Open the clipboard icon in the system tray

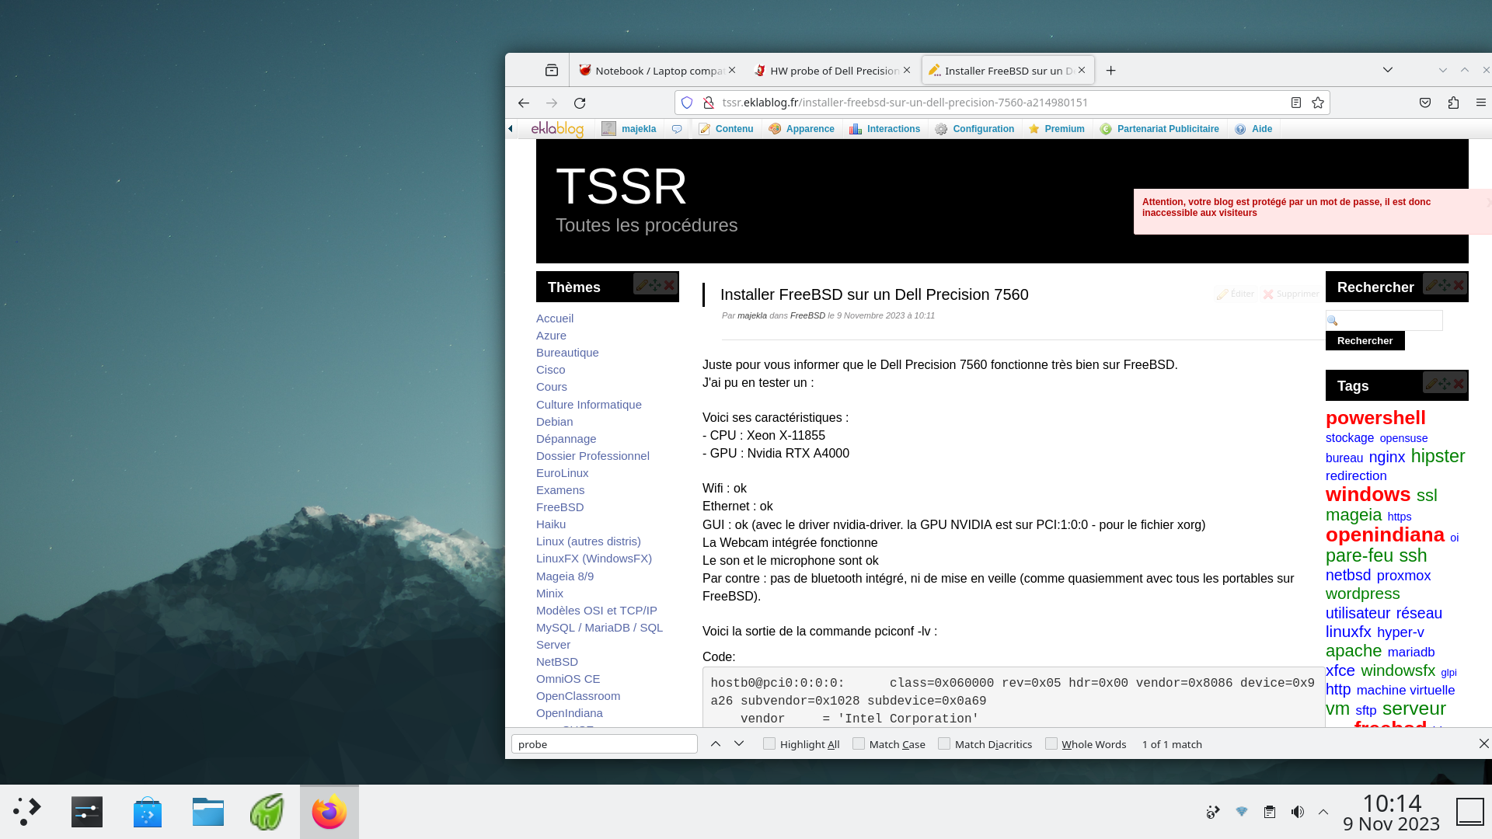(x=1270, y=812)
